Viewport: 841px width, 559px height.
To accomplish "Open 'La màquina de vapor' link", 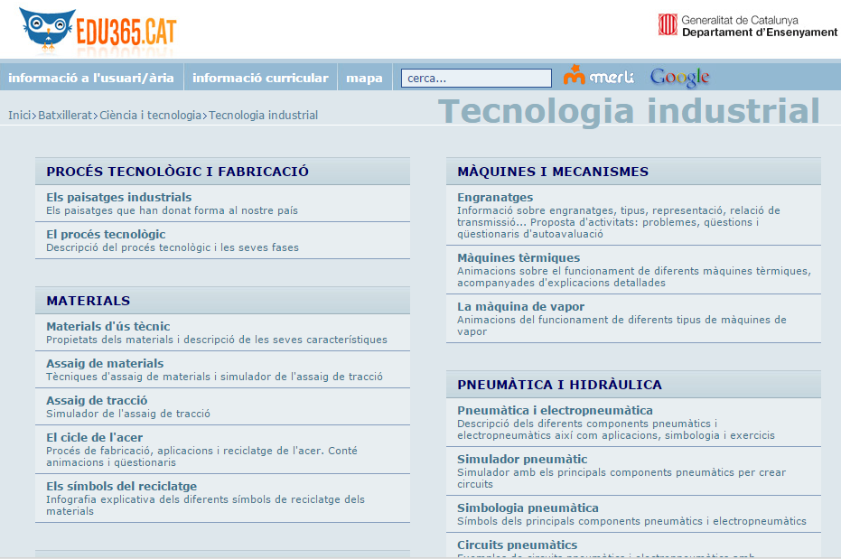I will (520, 306).
